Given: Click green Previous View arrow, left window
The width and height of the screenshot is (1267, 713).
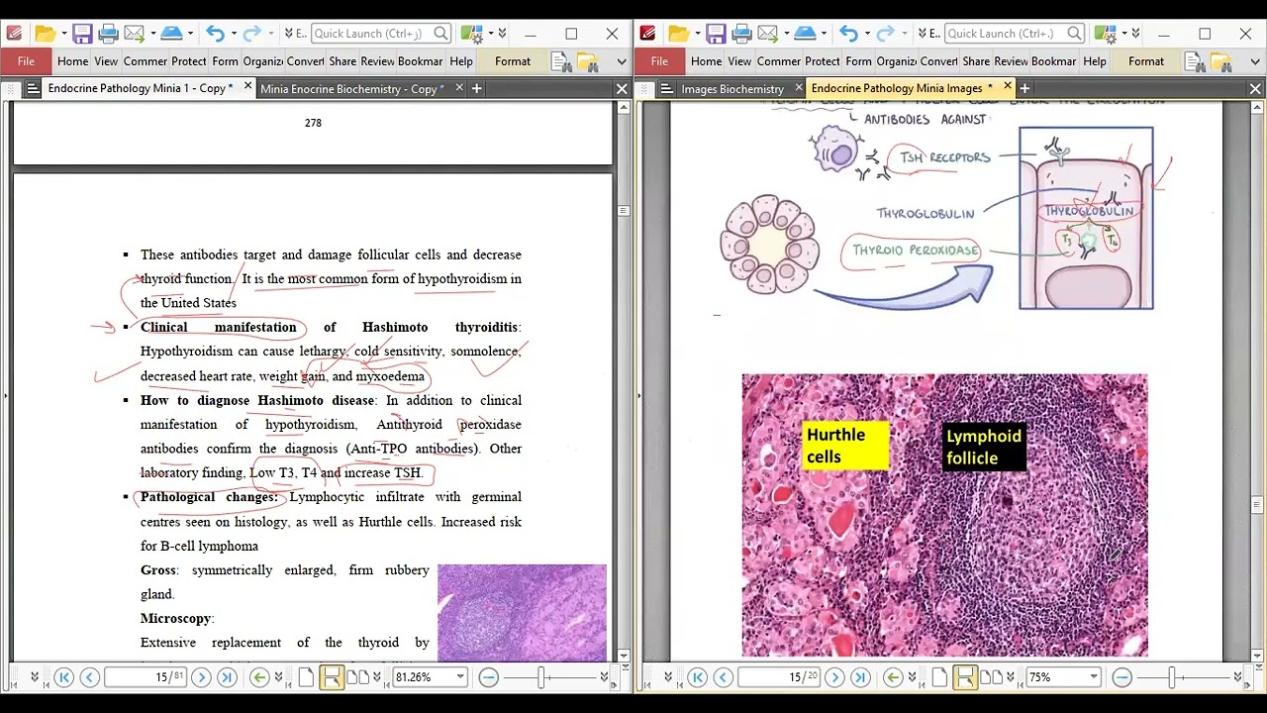Looking at the screenshot, I should tap(259, 677).
